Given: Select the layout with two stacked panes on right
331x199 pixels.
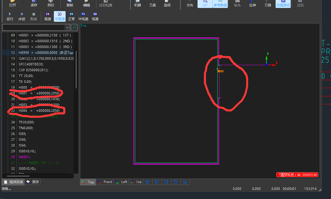Looking at the screenshot, I should (x=166, y=182).
